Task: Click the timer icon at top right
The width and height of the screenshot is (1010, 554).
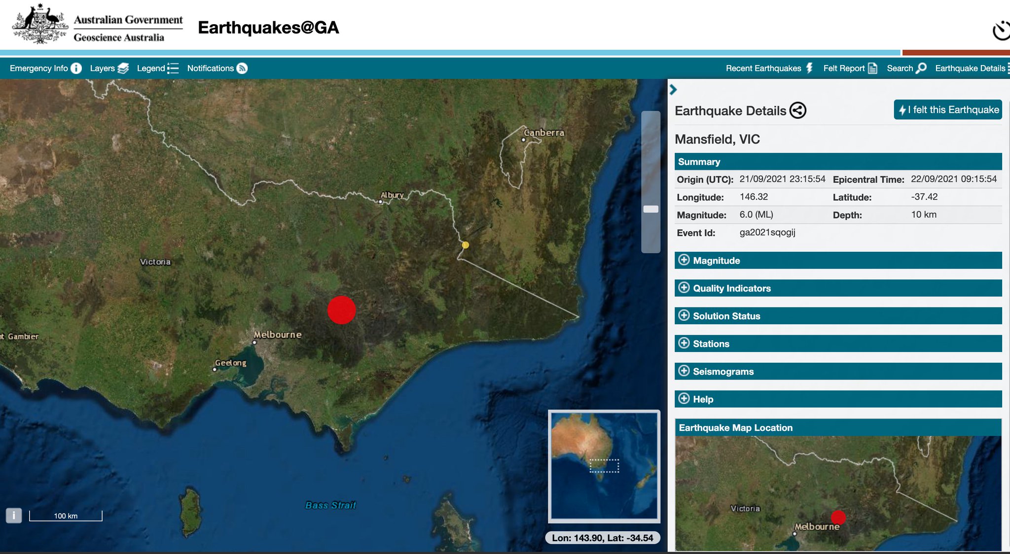Action: click(1001, 31)
